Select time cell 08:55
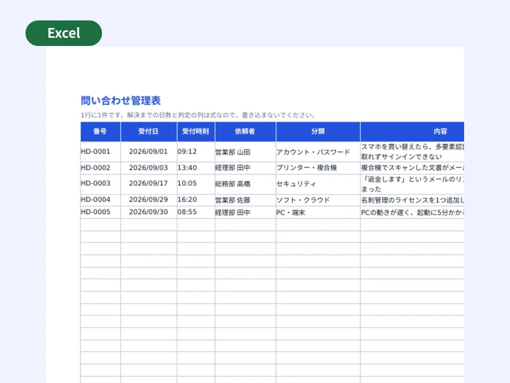The image size is (510, 383). tap(196, 212)
